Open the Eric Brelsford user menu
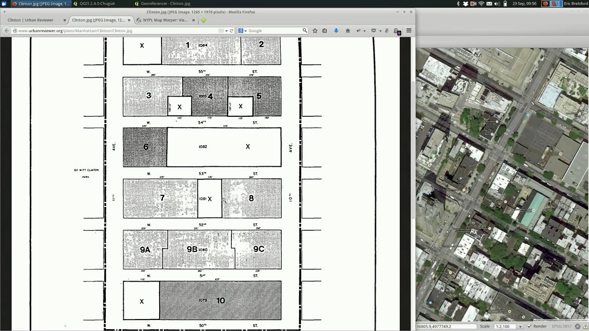The height and width of the screenshot is (331, 589). click(x=576, y=4)
